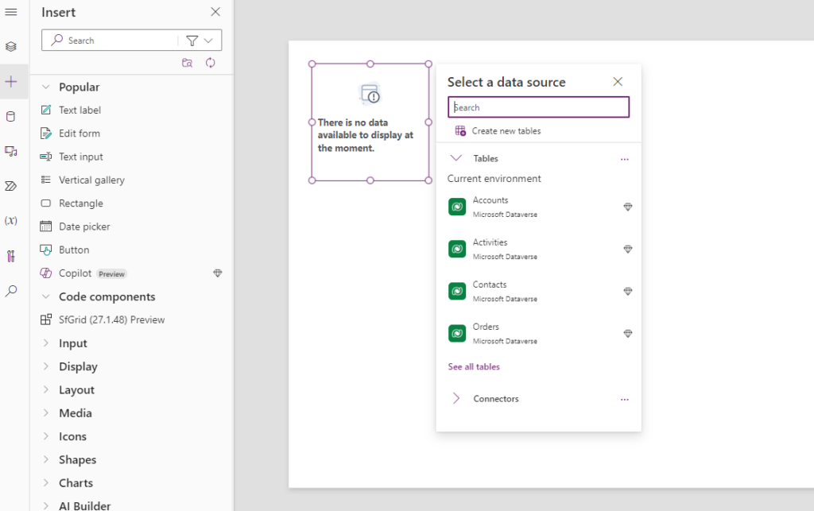814x511 pixels.
Task: Expand the Connectors section
Action: (456, 398)
